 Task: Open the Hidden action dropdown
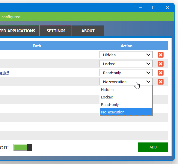(126, 55)
